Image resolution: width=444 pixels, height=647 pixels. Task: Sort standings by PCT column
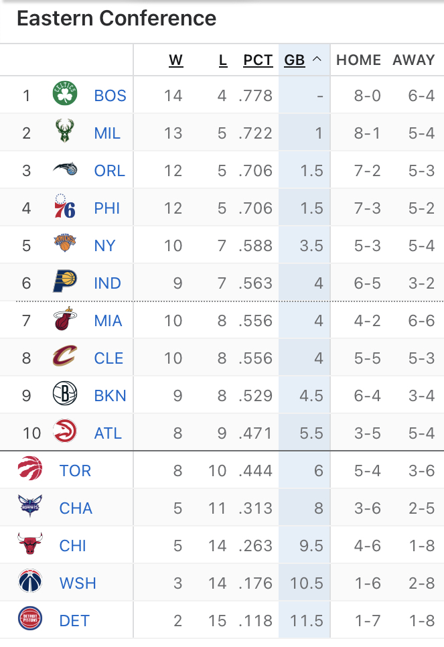tap(258, 60)
